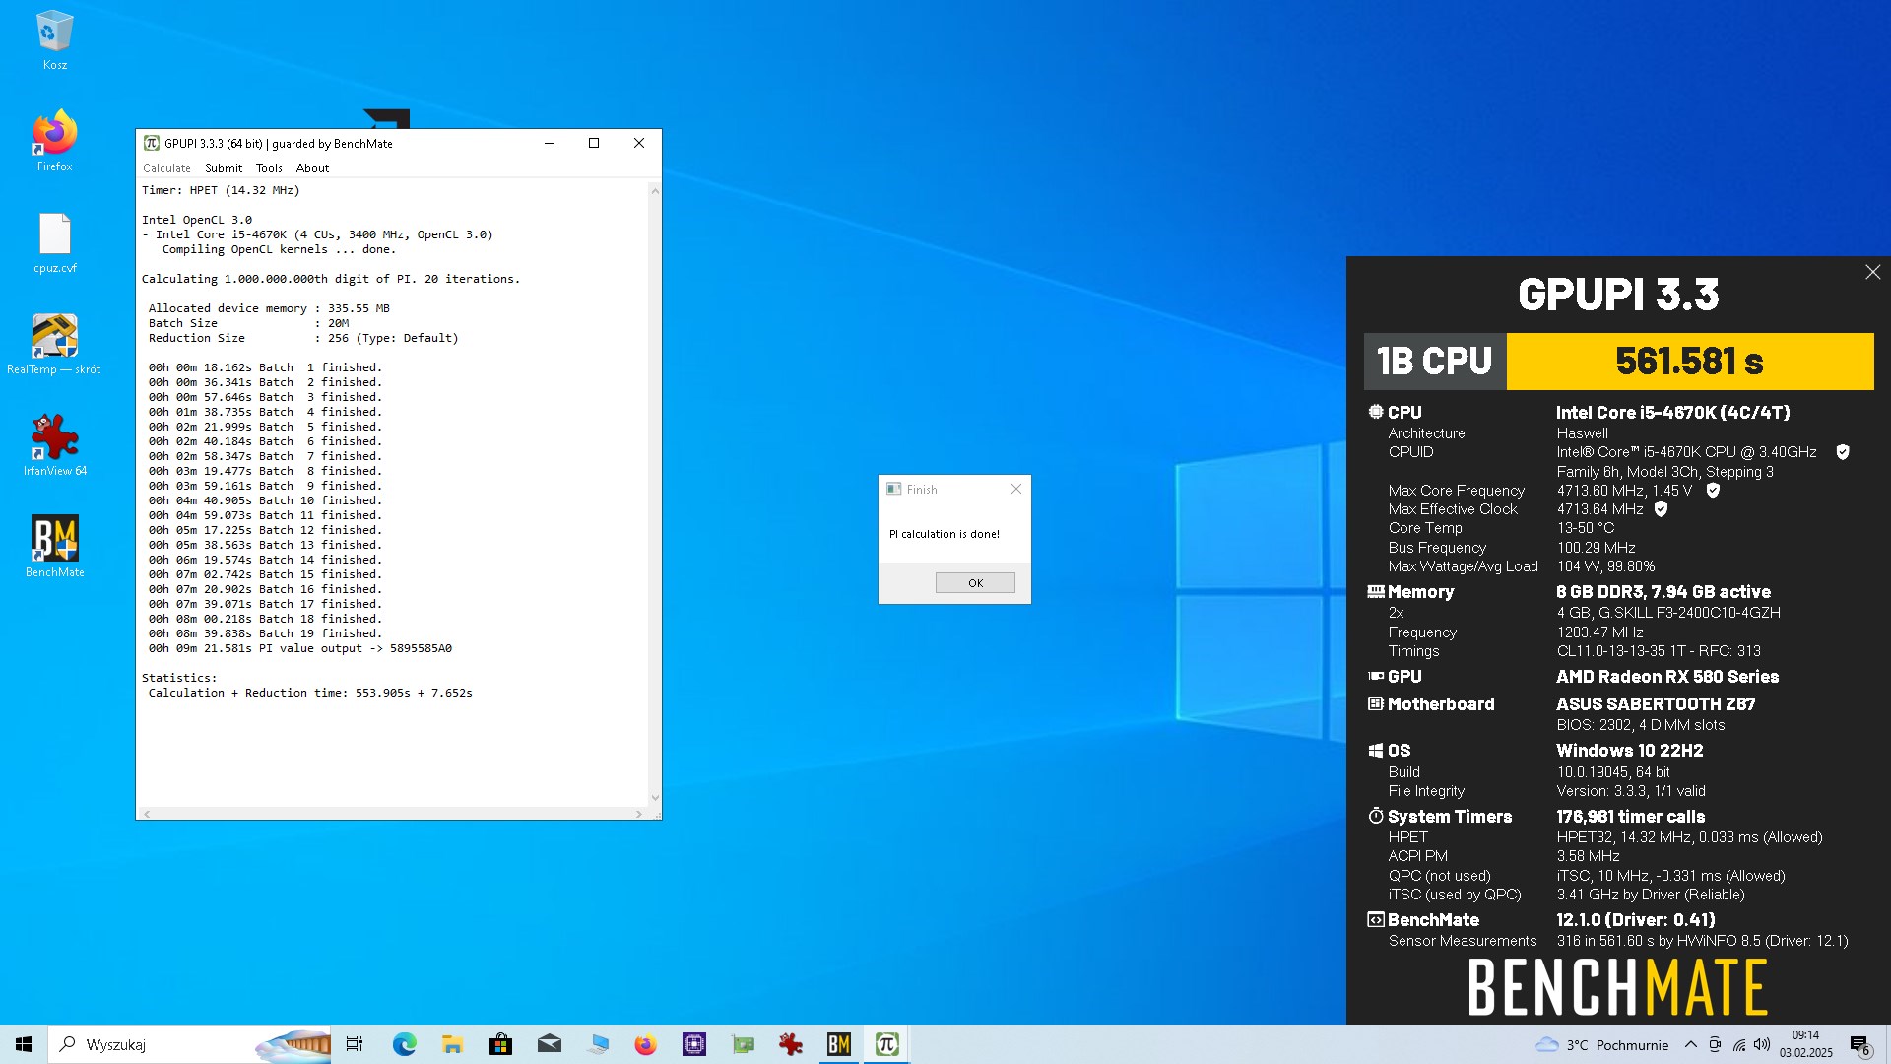
Task: Close the BenchMate result panel
Action: coord(1872,272)
